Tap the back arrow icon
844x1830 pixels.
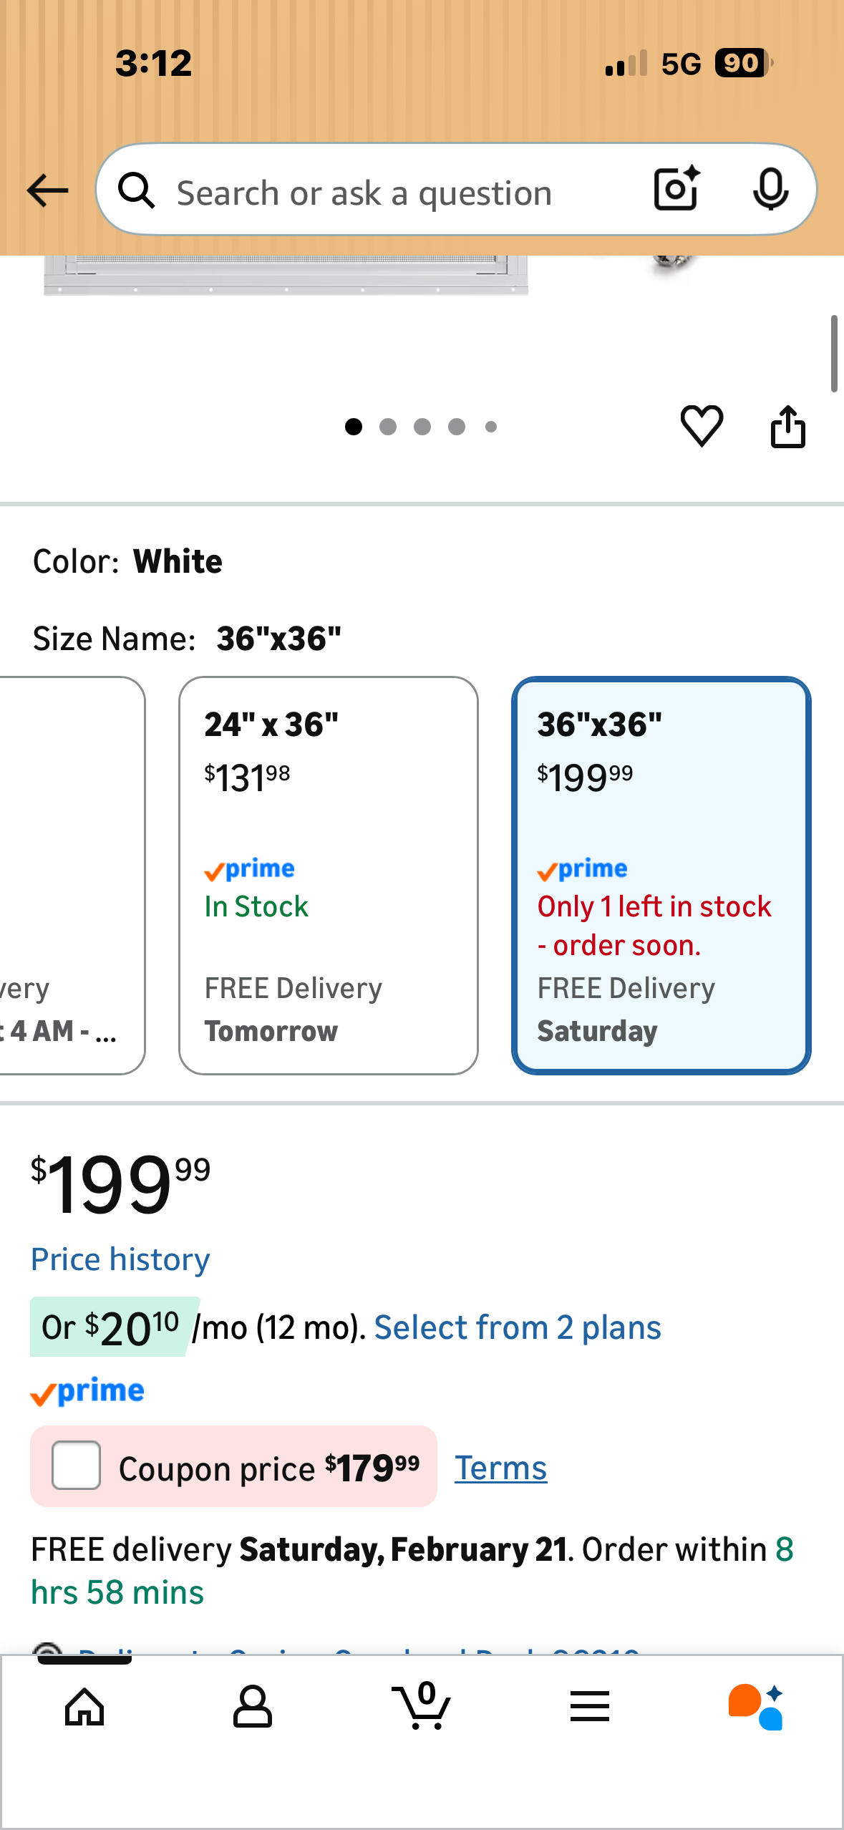click(47, 190)
